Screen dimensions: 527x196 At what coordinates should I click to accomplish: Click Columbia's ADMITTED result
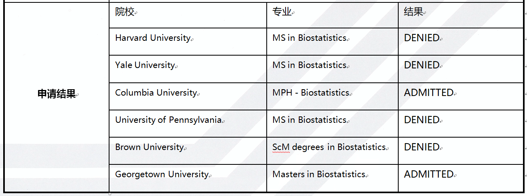pos(429,93)
